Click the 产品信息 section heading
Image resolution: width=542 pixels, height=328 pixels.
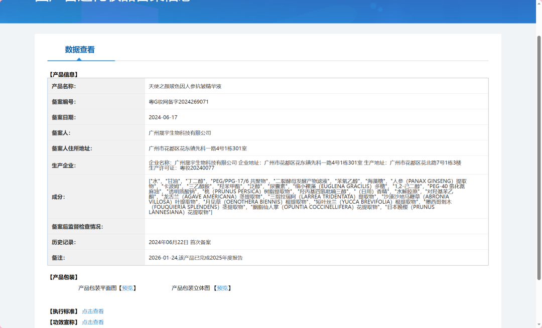[63, 74]
